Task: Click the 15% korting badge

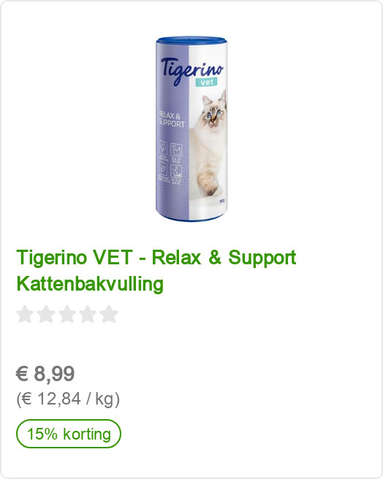Action: click(x=69, y=434)
